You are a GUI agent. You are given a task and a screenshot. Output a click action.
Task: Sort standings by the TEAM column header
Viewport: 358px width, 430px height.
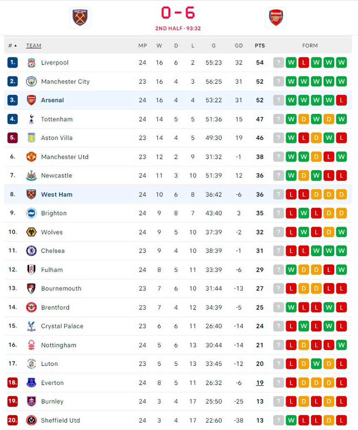pos(34,46)
